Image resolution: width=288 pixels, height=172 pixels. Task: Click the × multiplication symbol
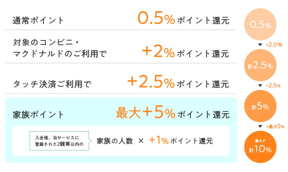pos(141,141)
